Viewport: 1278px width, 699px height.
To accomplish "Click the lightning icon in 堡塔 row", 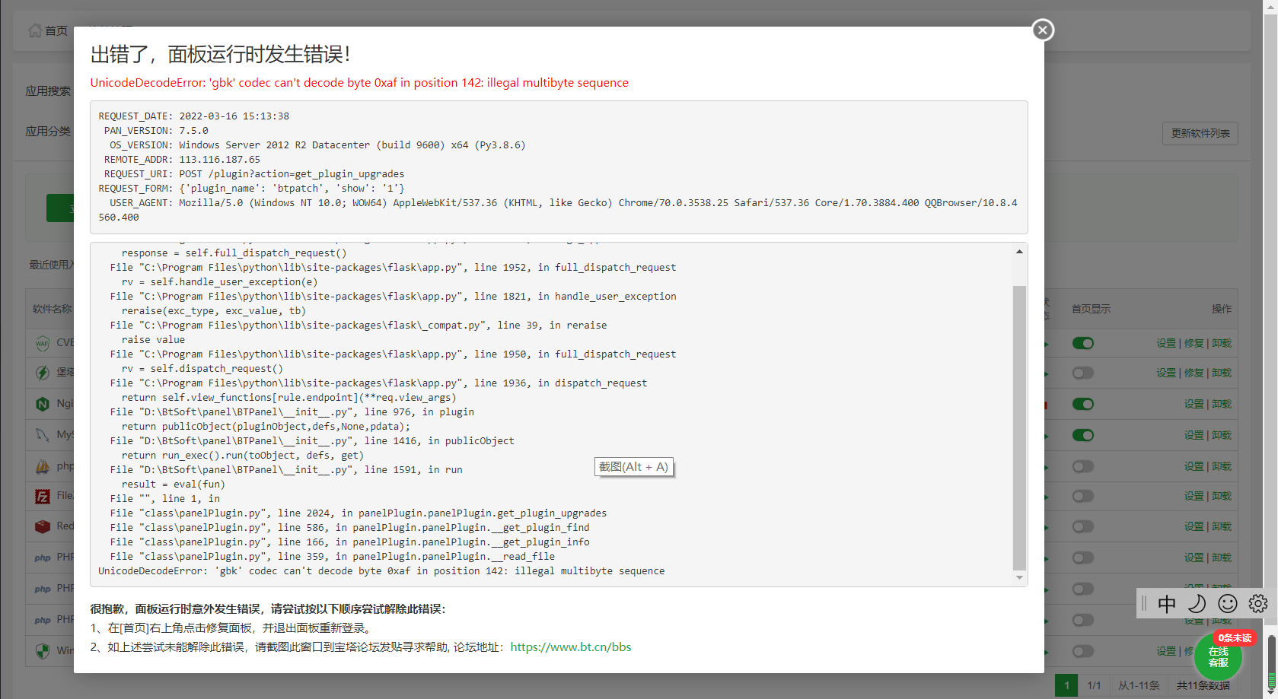I will (x=43, y=373).
